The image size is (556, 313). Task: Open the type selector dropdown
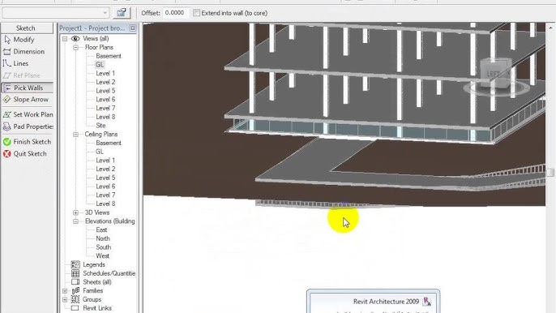(56, 13)
